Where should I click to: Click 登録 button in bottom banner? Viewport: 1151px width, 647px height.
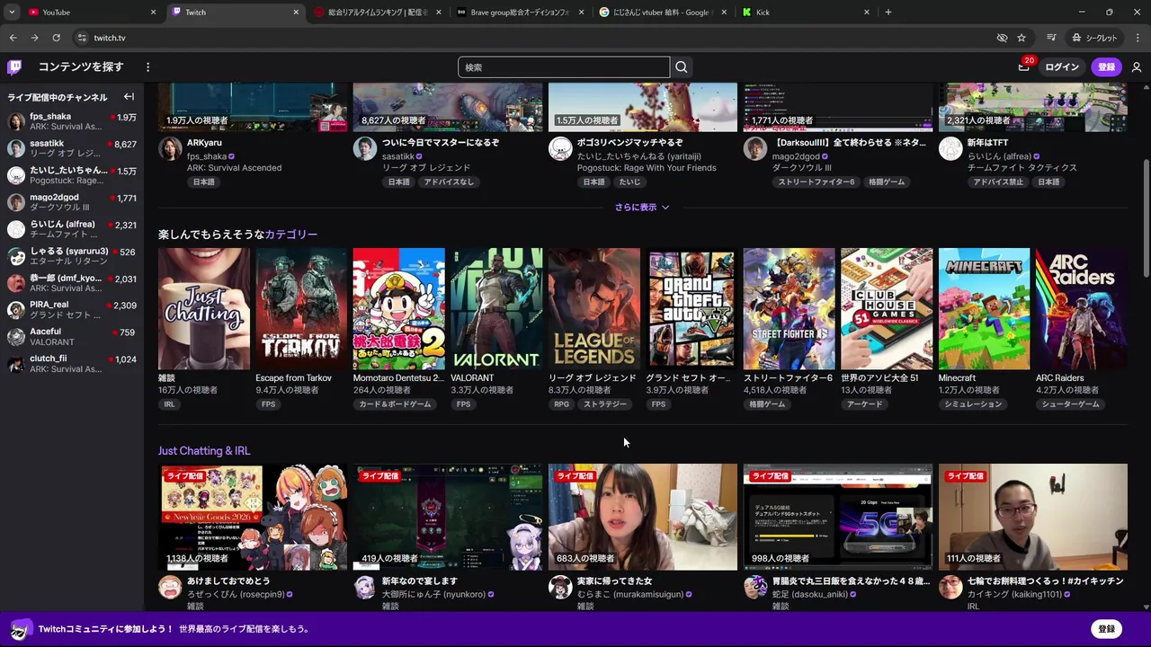pyautogui.click(x=1106, y=629)
